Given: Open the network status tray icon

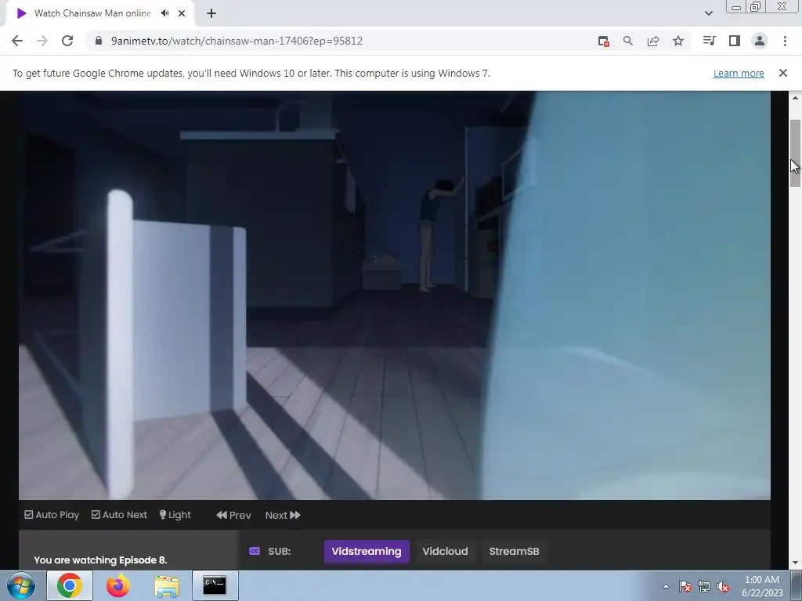Looking at the screenshot, I should (x=704, y=586).
